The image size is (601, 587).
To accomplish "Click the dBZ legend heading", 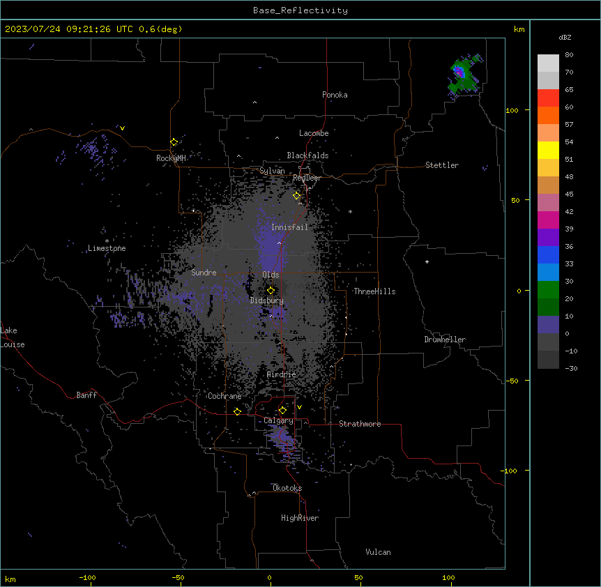I will click(x=565, y=38).
